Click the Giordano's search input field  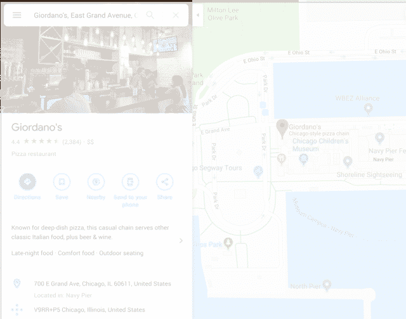[86, 15]
